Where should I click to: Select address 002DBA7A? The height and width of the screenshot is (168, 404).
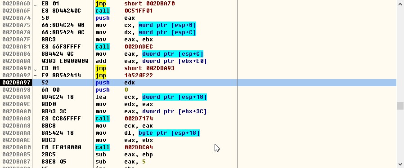point(17,32)
